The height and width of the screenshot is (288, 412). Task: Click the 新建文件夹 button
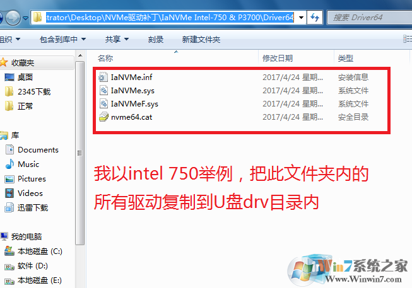click(201, 39)
